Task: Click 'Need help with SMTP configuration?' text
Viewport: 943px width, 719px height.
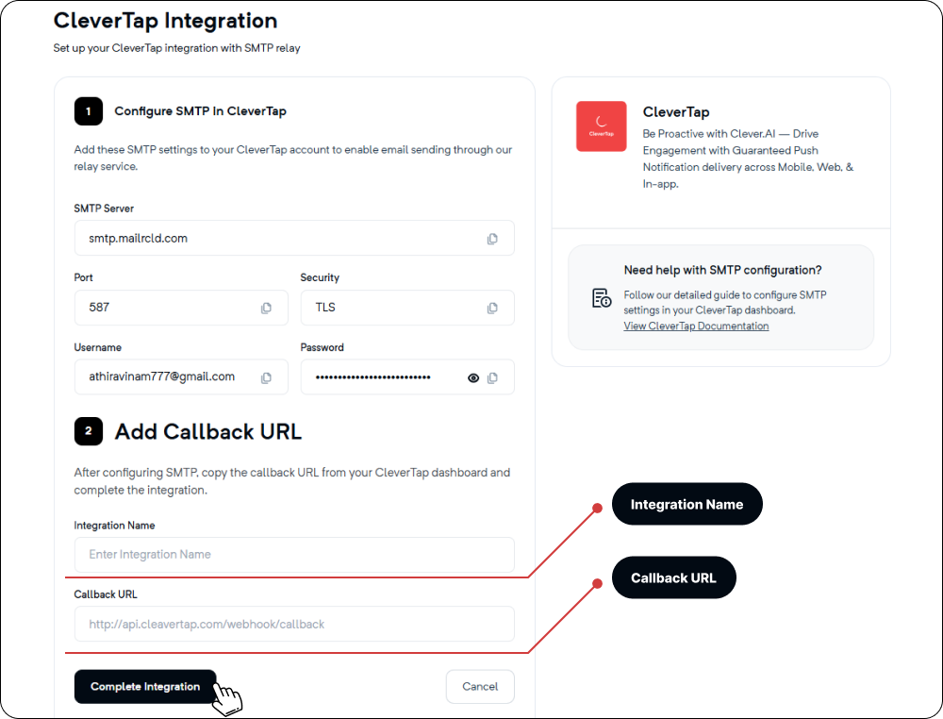Action: [722, 270]
